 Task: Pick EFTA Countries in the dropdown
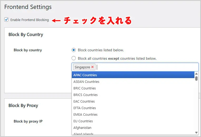pyautogui.click(x=133, y=108)
